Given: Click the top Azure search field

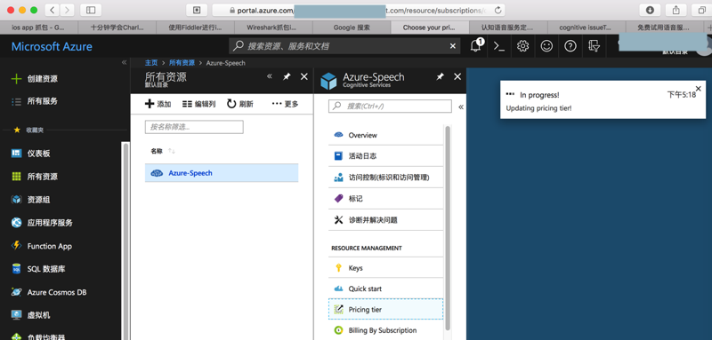Looking at the screenshot, I should point(344,46).
